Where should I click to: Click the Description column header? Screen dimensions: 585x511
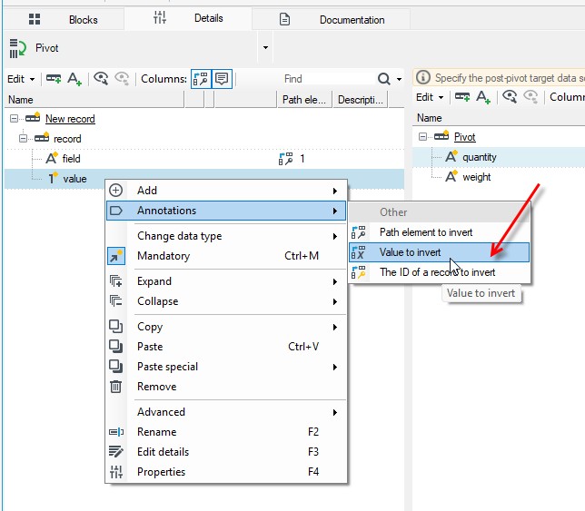(x=361, y=100)
